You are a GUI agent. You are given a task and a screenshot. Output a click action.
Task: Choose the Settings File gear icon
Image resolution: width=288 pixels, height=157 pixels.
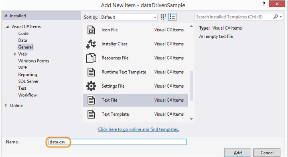91,86
